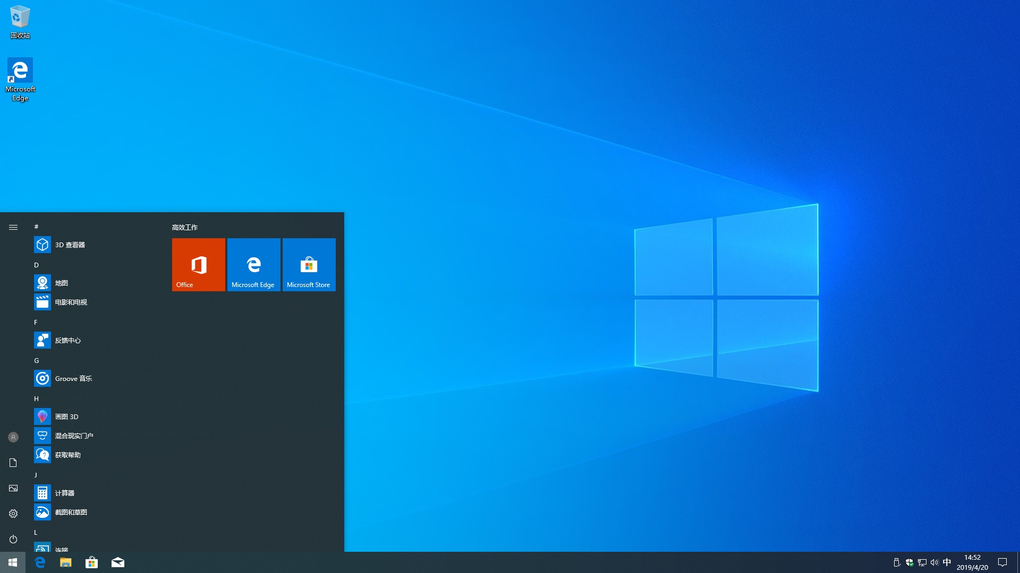
Task: Open the 回收站 (Recycle Bin) on the desktop
Action: (x=19, y=21)
